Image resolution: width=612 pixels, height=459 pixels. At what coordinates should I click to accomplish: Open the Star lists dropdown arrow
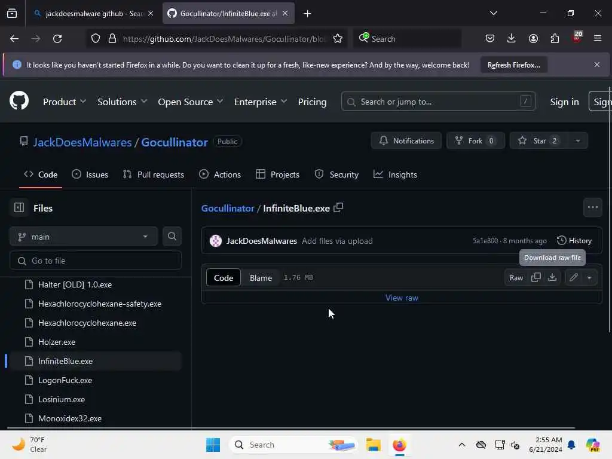(x=578, y=141)
